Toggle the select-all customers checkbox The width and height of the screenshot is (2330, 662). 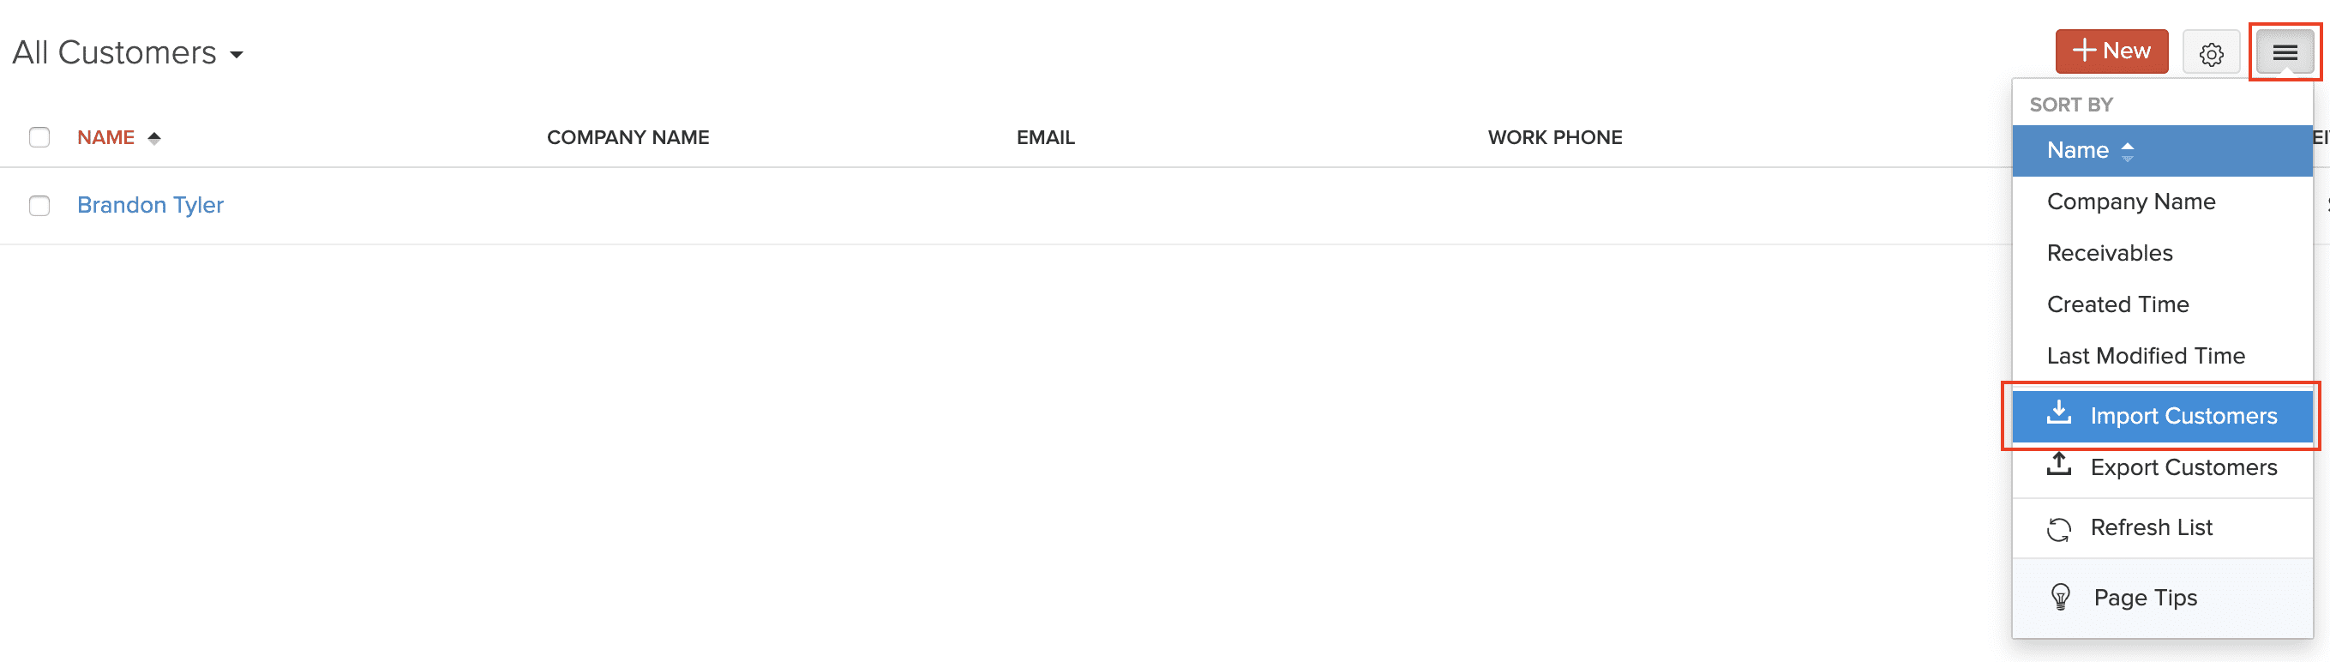point(39,137)
